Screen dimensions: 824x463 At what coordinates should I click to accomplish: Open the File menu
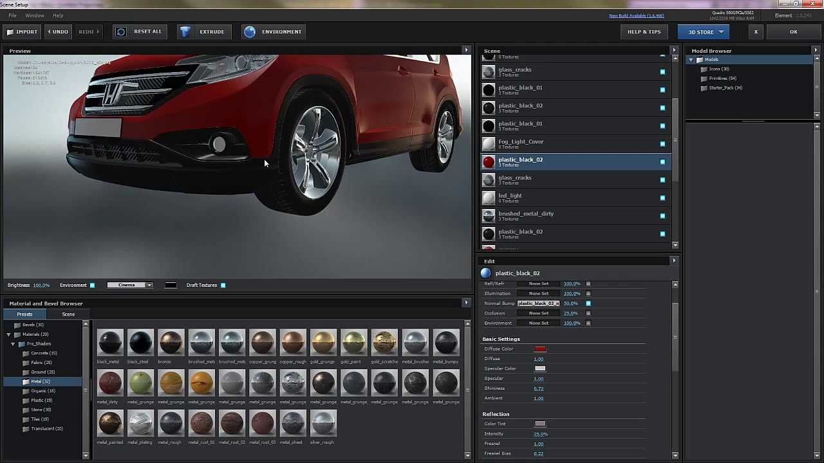[12, 15]
